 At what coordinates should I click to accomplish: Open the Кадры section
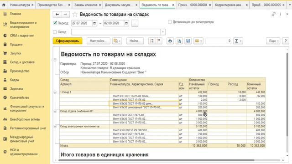(x=15, y=80)
